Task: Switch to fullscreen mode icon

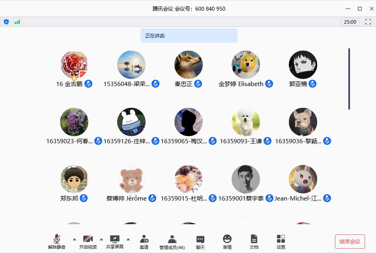Action: 368,22
